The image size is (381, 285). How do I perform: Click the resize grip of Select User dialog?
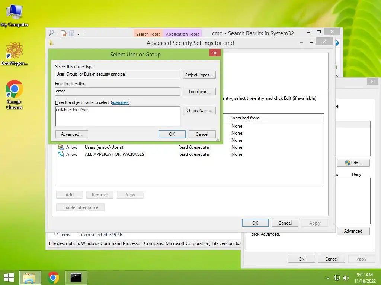click(218, 140)
